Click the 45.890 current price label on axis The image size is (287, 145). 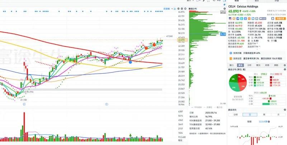(183, 40)
